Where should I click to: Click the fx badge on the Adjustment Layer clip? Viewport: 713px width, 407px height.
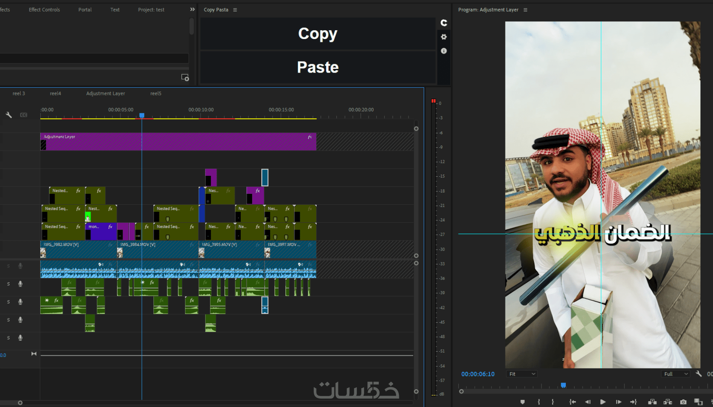click(310, 137)
